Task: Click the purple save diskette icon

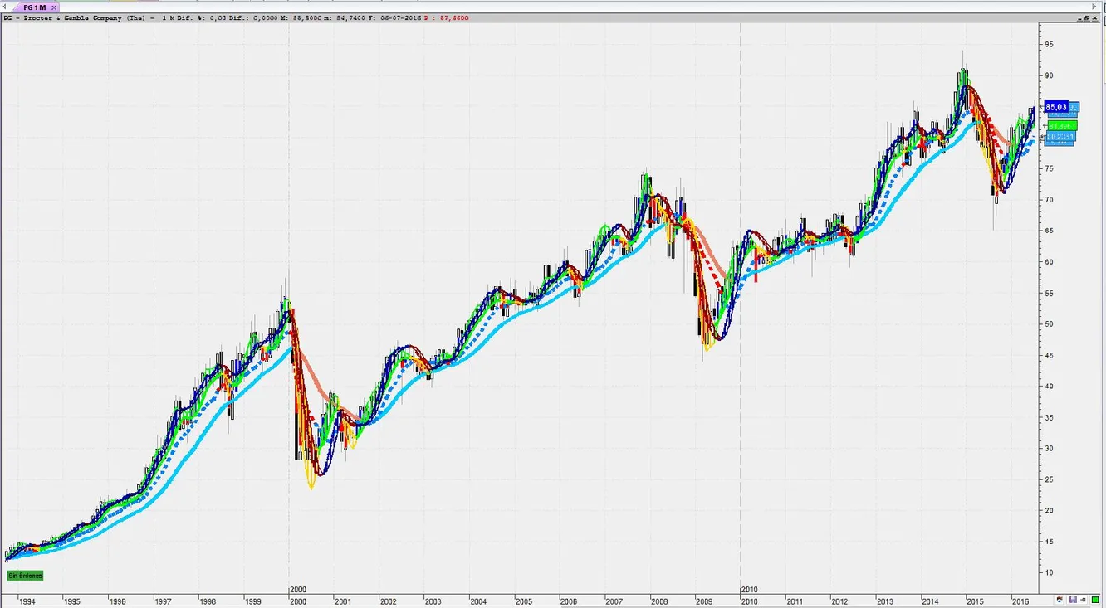Action: point(1073,599)
